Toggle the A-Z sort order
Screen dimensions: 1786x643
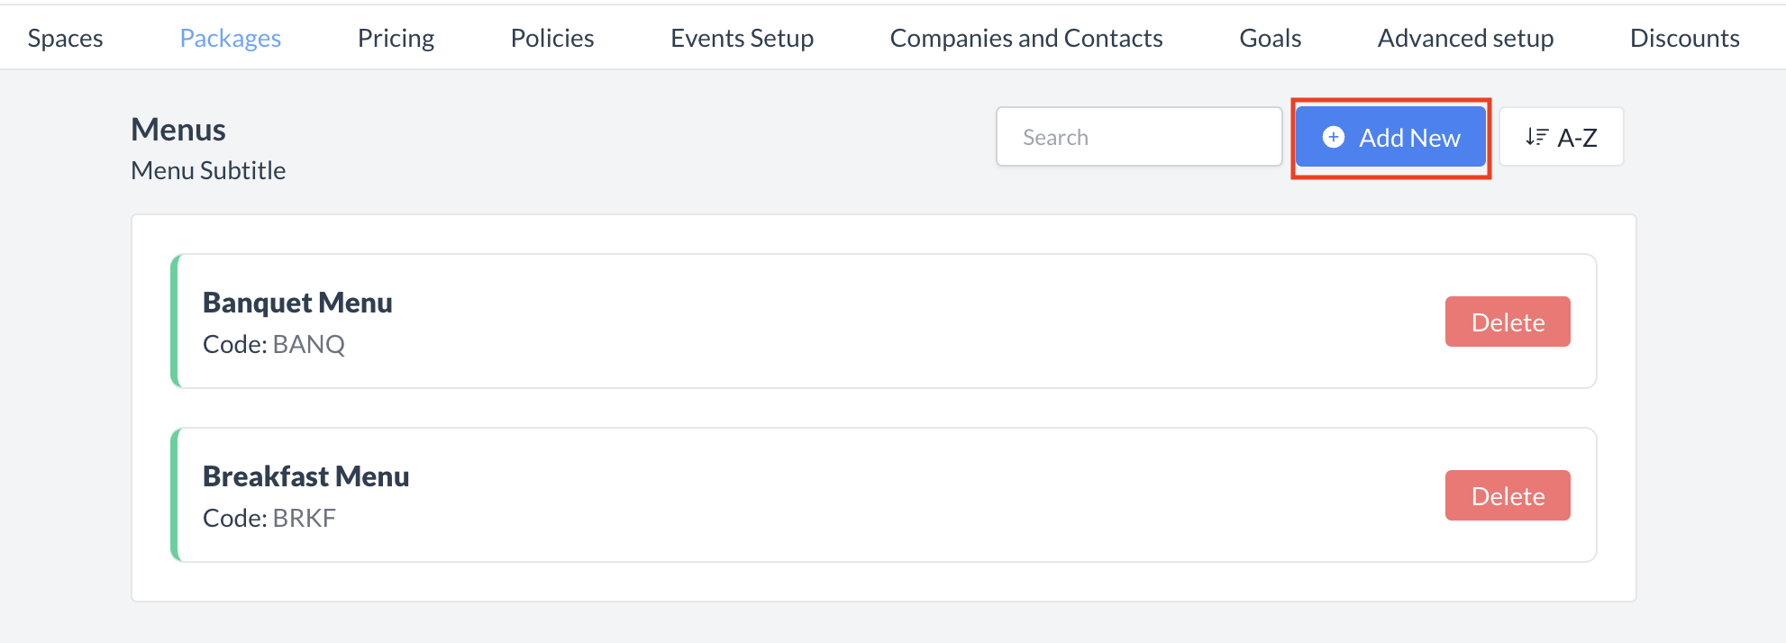coord(1562,137)
